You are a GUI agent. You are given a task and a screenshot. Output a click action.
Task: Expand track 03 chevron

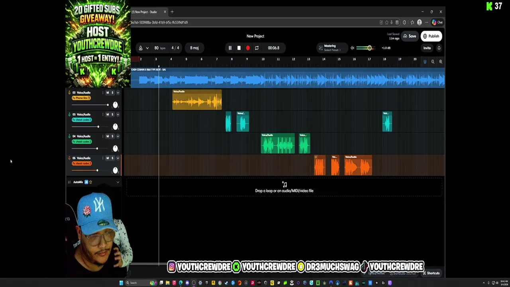pyautogui.click(x=118, y=114)
